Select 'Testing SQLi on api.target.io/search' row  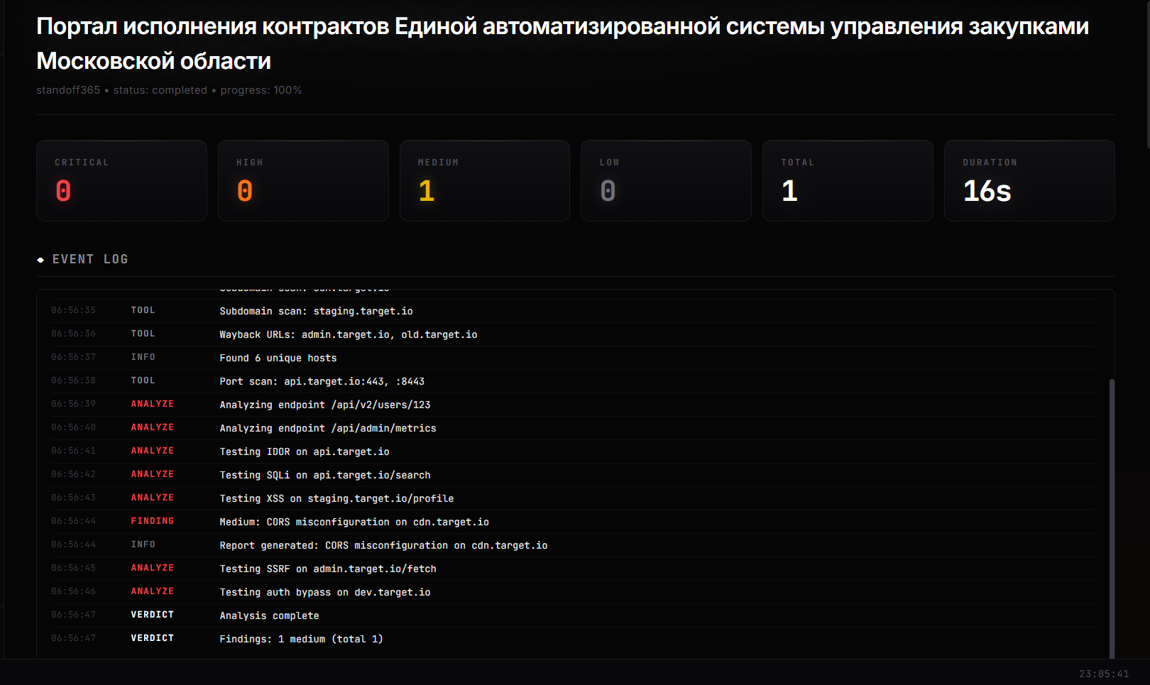(x=573, y=475)
